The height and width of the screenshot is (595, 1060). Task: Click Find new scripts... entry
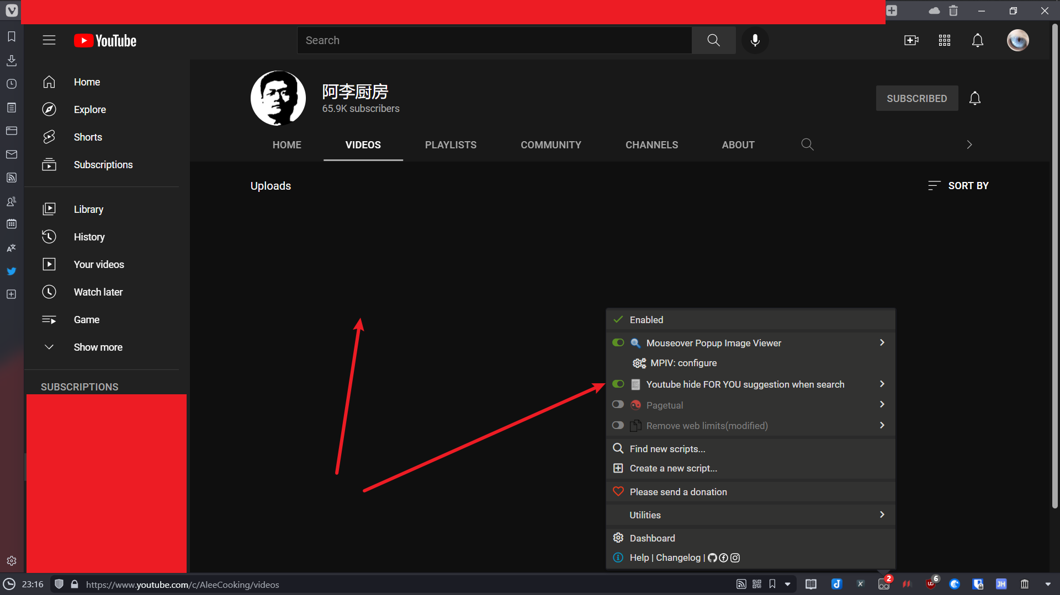[x=667, y=449]
